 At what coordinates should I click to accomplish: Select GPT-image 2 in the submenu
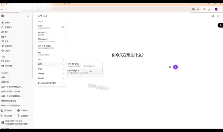(x=84, y=71)
